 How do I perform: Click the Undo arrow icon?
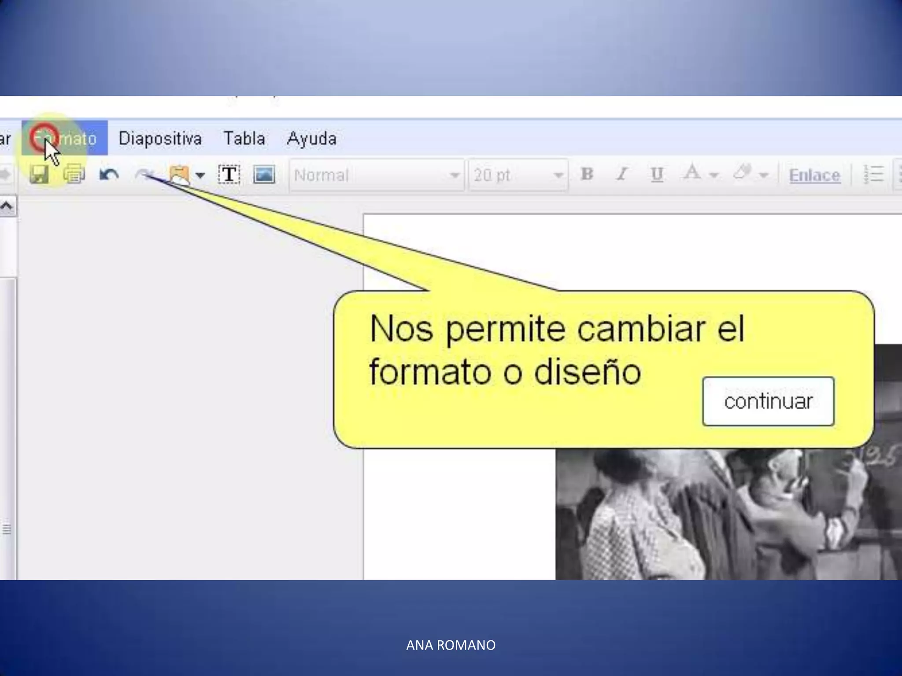pos(109,175)
